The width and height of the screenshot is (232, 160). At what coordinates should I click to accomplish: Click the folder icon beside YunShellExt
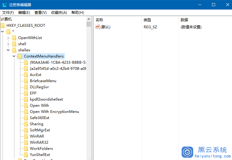26,155
